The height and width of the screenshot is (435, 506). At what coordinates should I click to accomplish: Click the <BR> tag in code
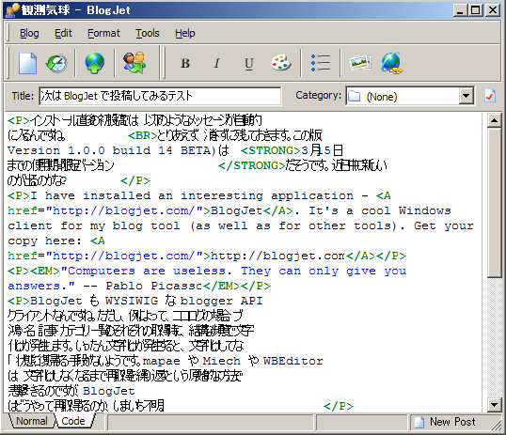[143, 135]
